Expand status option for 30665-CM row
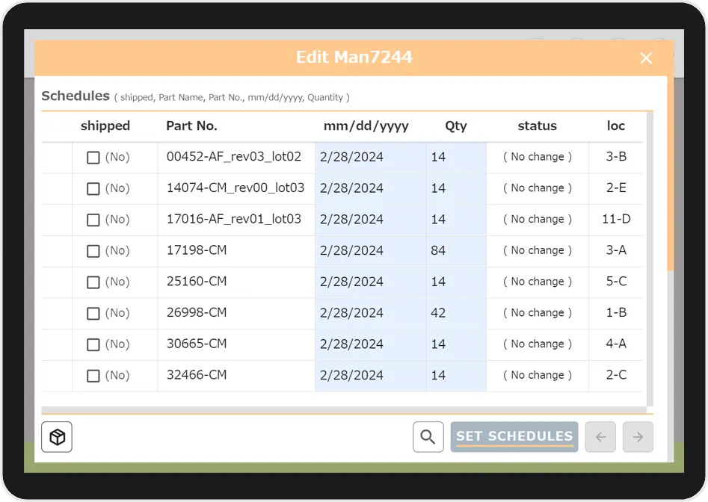The image size is (708, 502). [x=537, y=344]
